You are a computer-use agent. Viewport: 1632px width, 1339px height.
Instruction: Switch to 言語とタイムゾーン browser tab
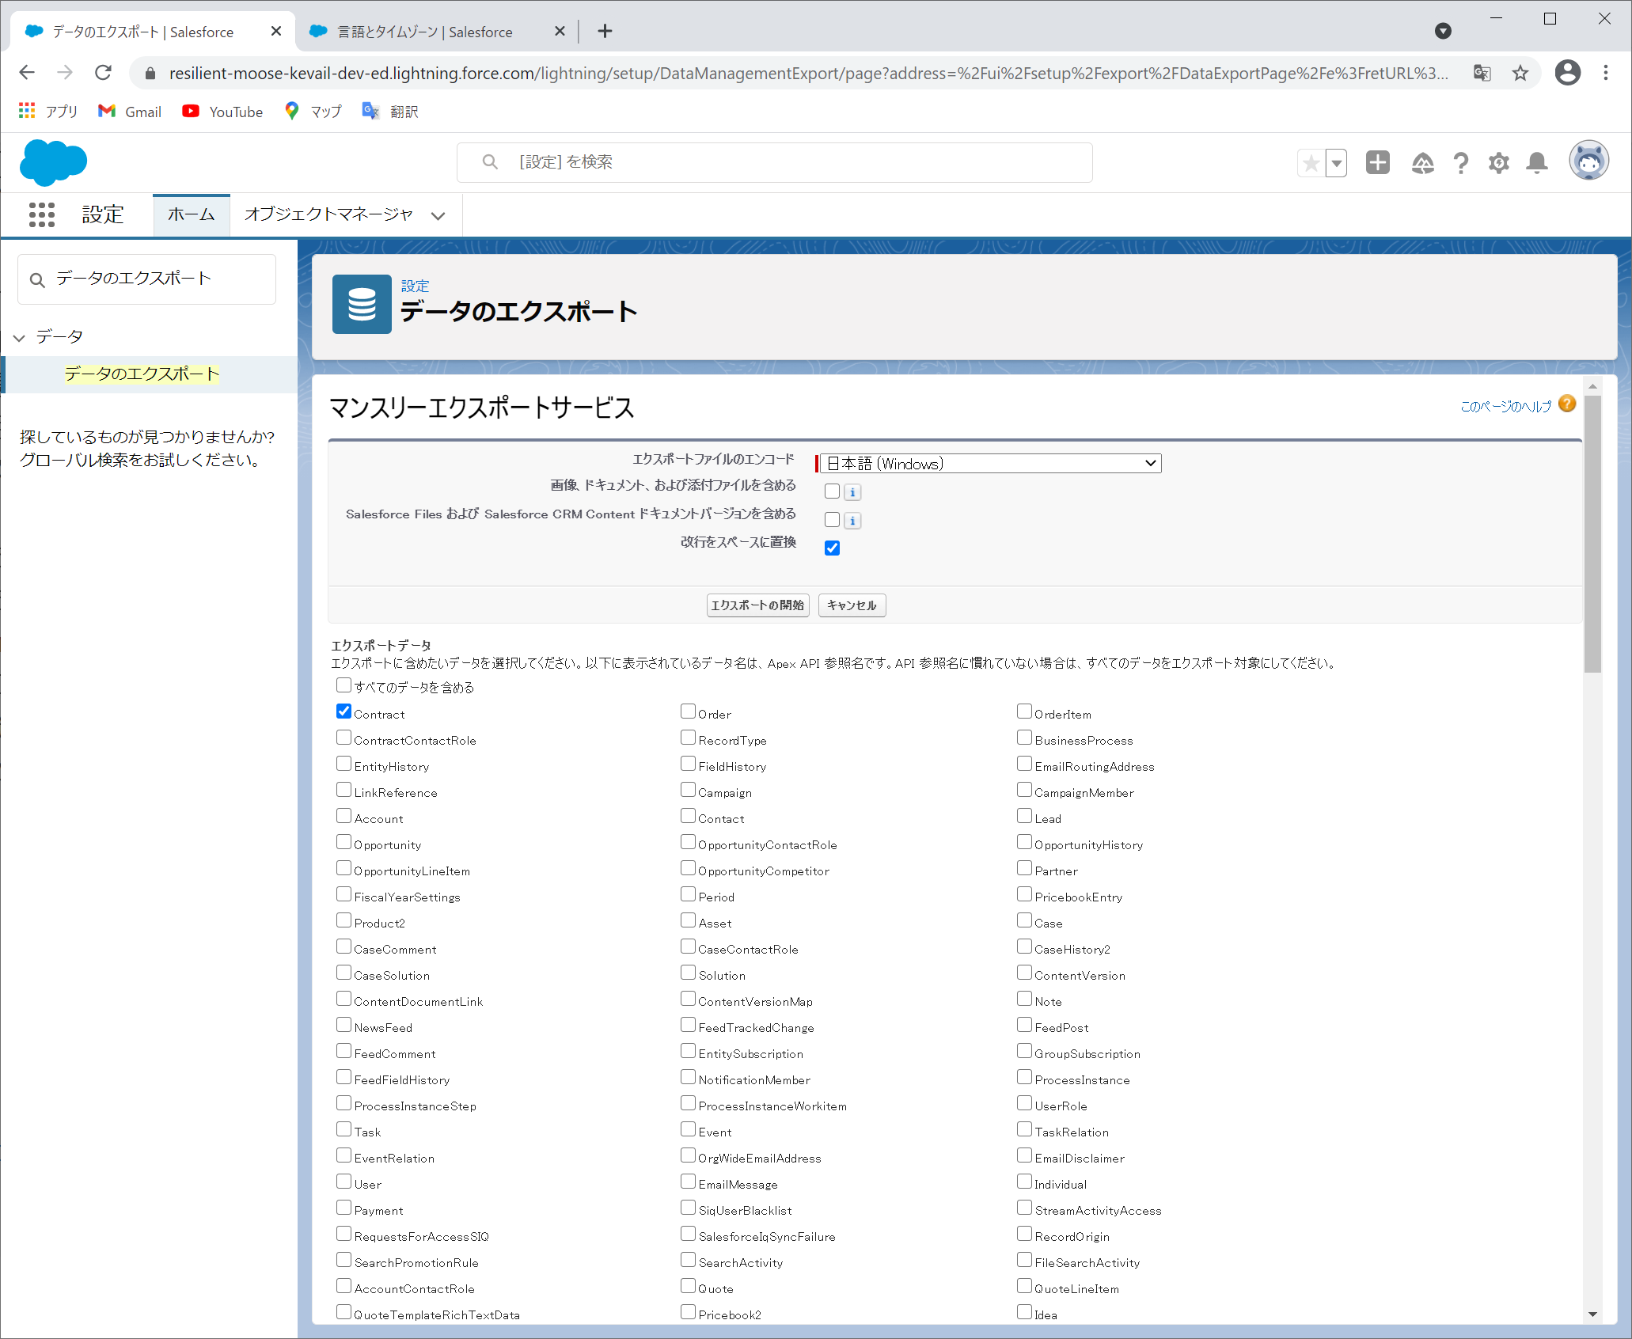(425, 32)
